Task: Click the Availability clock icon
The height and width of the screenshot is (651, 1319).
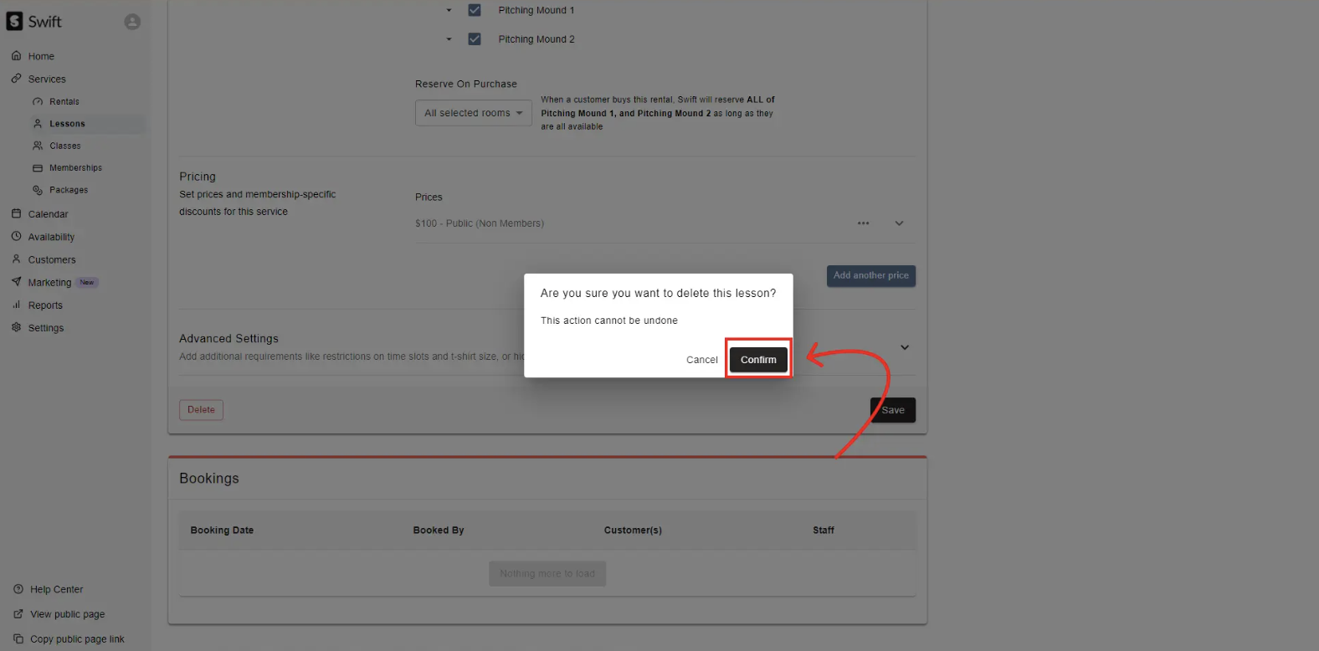Action: (x=16, y=237)
